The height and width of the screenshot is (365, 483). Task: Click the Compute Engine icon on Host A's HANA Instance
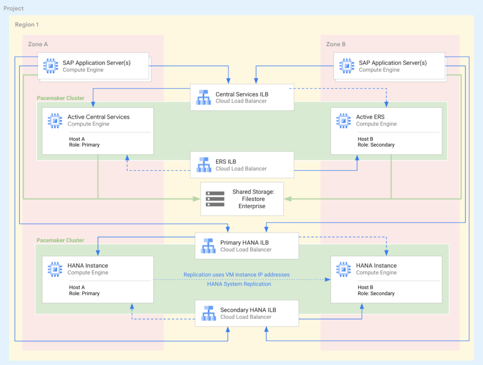(x=55, y=268)
